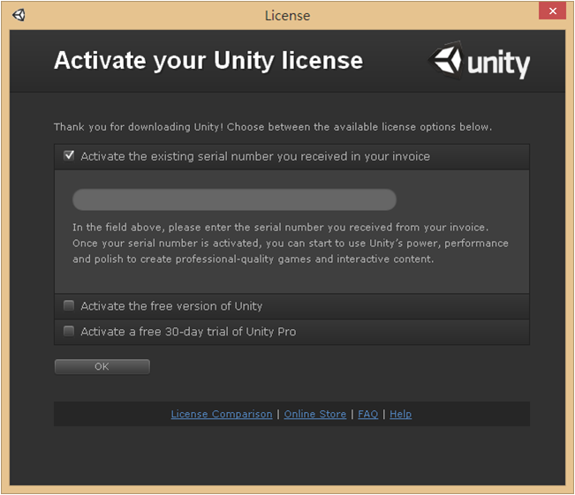Image resolution: width=575 pixels, height=495 pixels.
Task: Focus the serial number entry field
Action: tap(234, 199)
